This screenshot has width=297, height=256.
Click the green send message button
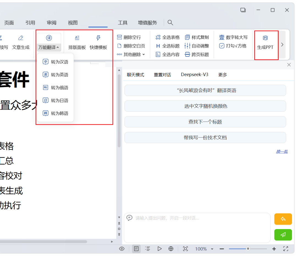[x=283, y=235]
